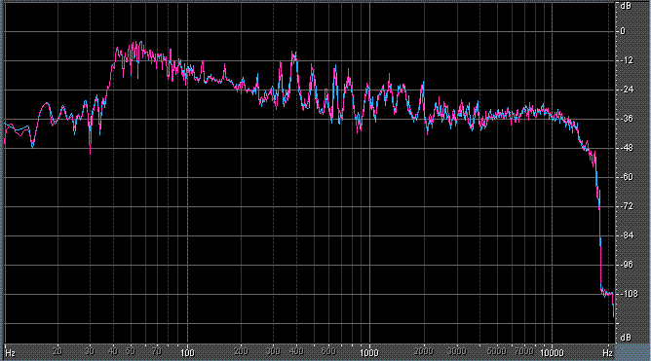
Task: Click the 5000 Hz frequency axis label
Action: pos(497,351)
